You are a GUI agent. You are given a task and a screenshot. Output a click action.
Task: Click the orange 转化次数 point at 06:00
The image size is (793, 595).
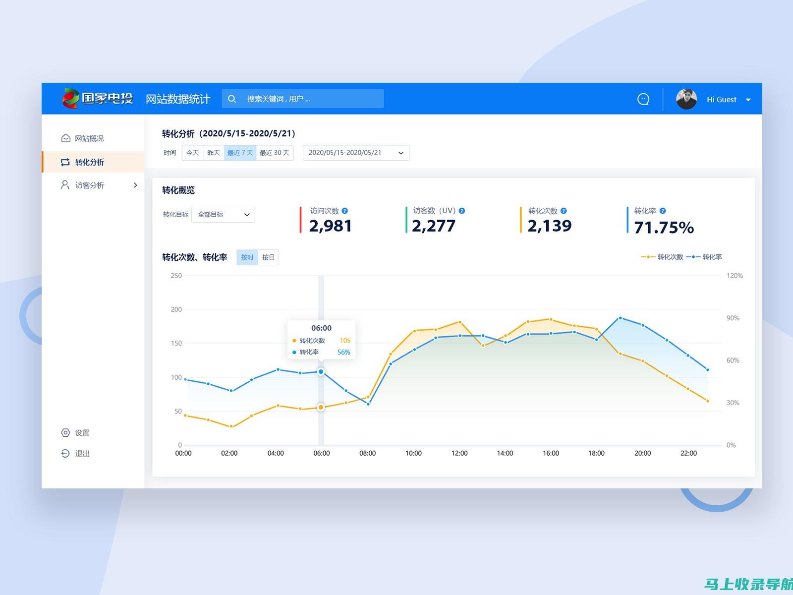click(x=321, y=407)
